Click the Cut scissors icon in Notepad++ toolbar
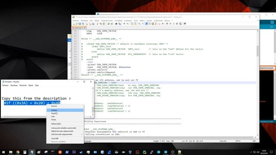 97,24
